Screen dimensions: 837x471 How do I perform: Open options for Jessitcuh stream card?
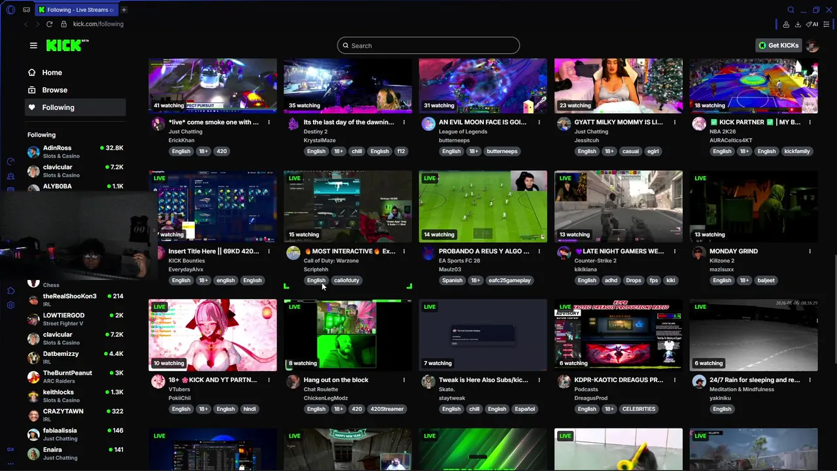pyautogui.click(x=674, y=122)
